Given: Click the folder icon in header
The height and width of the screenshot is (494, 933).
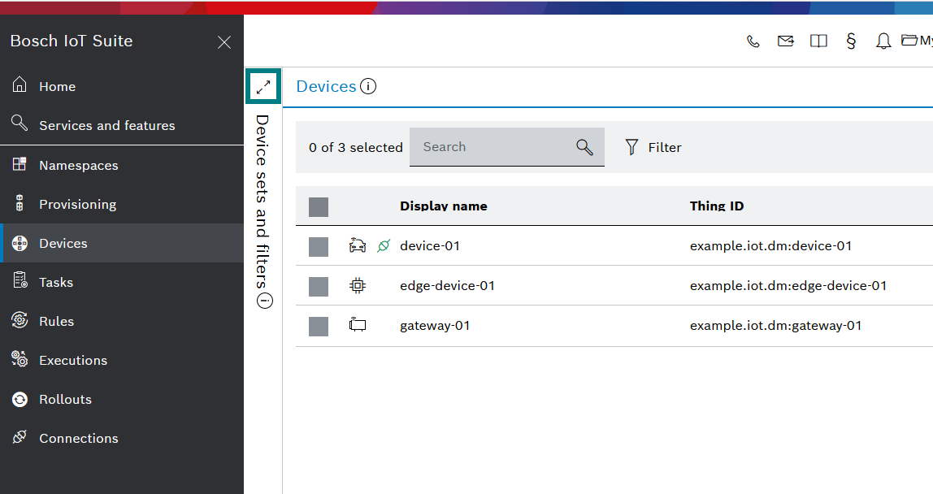Looking at the screenshot, I should click(909, 40).
